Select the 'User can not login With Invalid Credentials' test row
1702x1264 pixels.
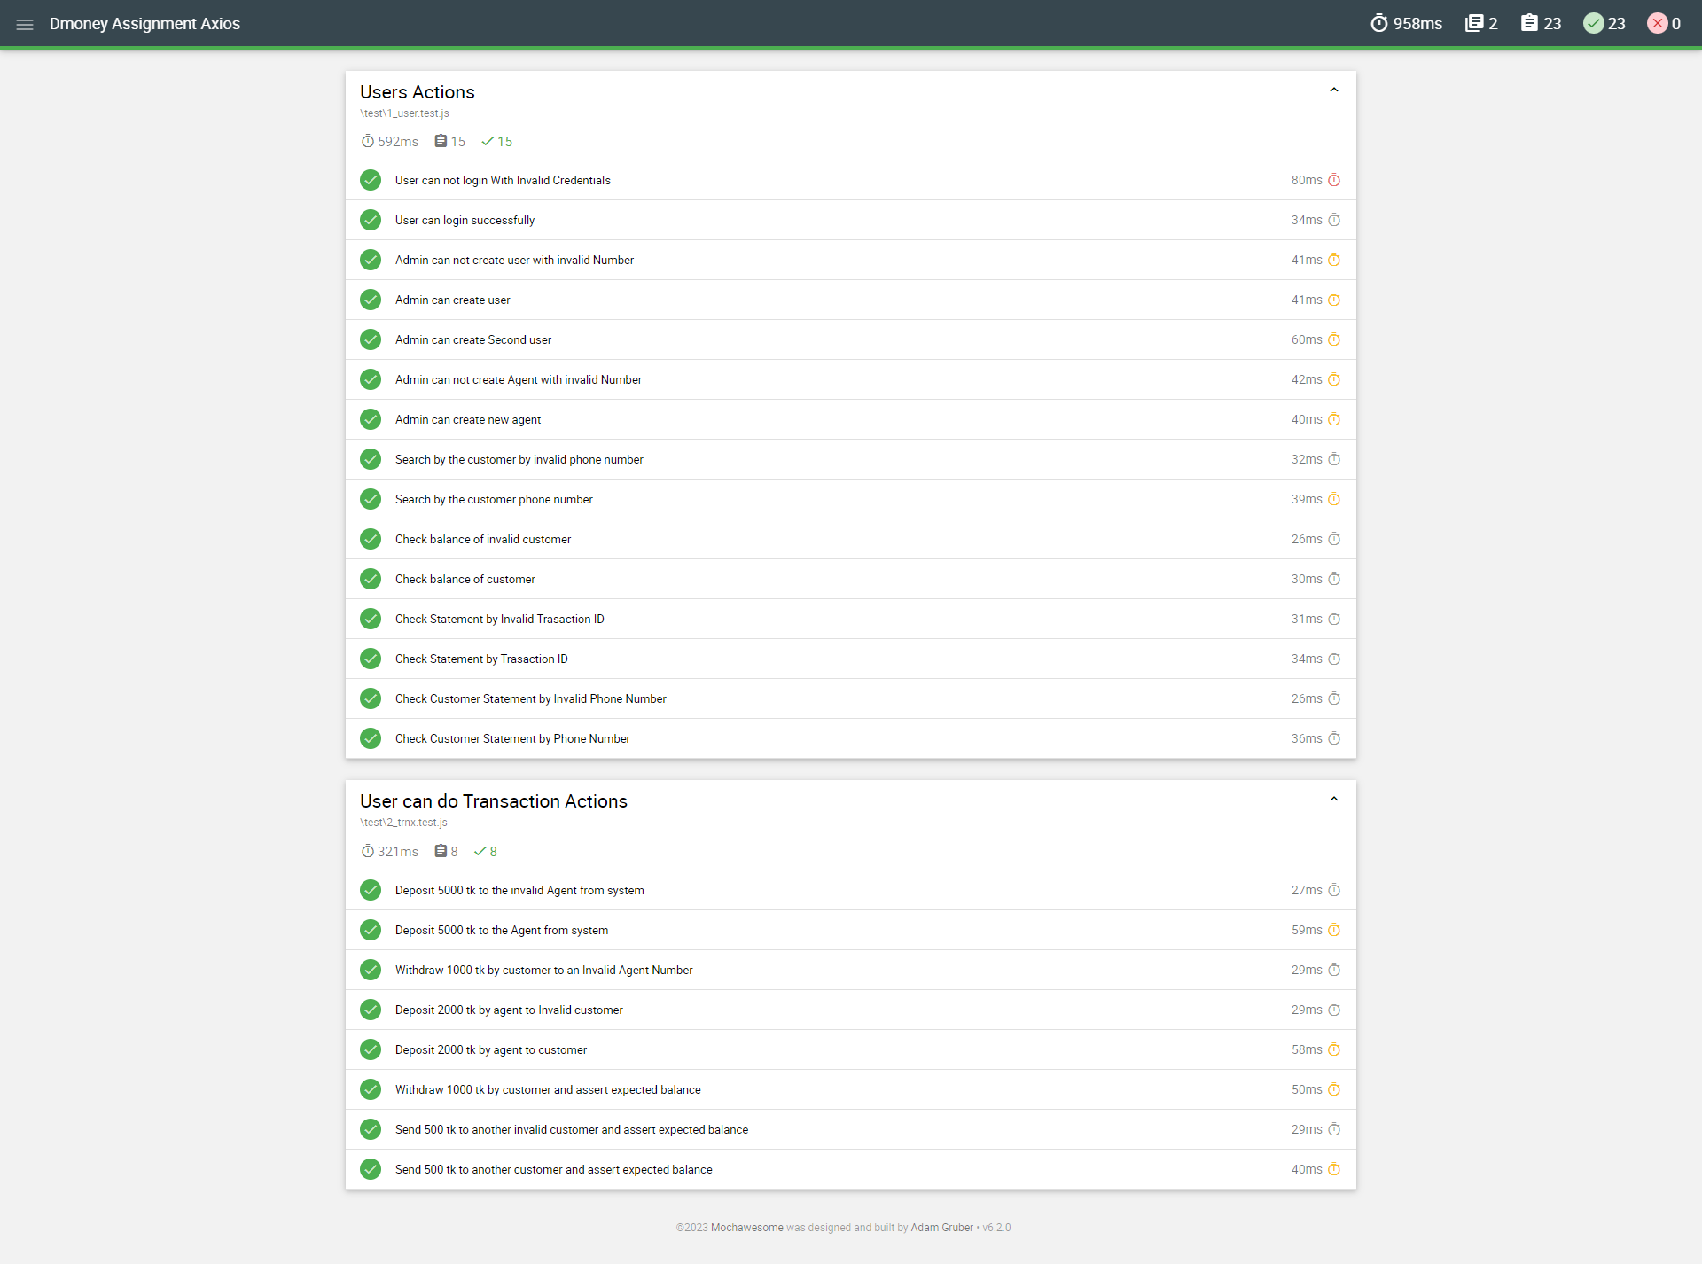503,180
